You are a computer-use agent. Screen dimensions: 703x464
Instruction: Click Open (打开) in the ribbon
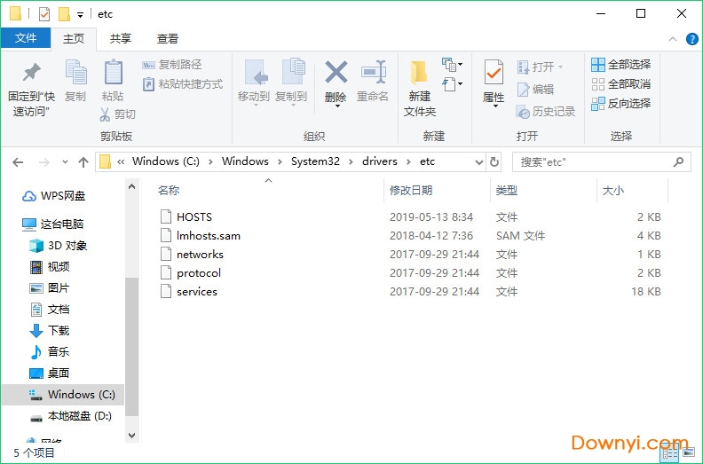pyautogui.click(x=540, y=67)
